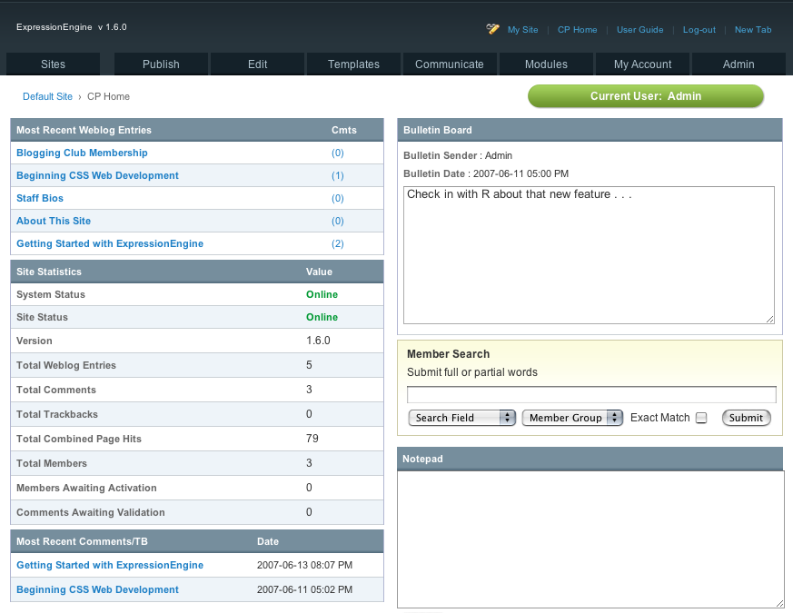The height and width of the screenshot is (613, 793).
Task: Click the Default Site breadcrumb link
Action: (47, 96)
